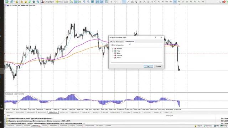Viewport: 228px width, 128px height.
Task: Toggle chart auto scroll icon
Action: click(x=97, y=2)
